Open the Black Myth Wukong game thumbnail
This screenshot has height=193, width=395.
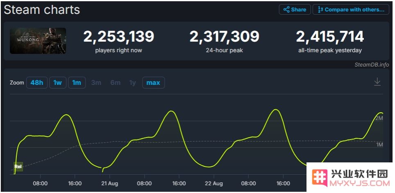(x=38, y=41)
